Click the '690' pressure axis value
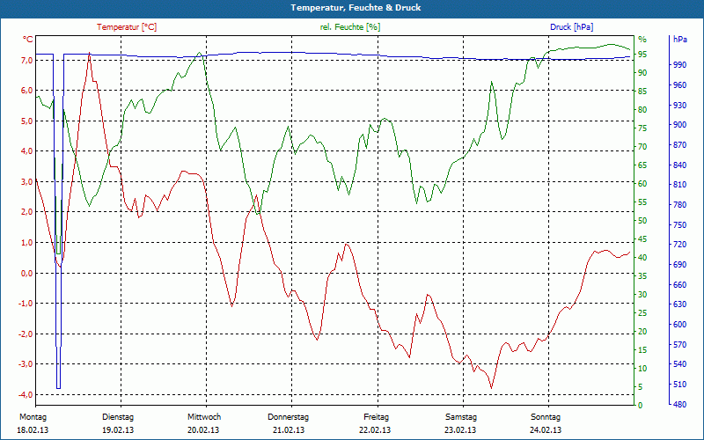The image size is (704, 440). pos(679,265)
